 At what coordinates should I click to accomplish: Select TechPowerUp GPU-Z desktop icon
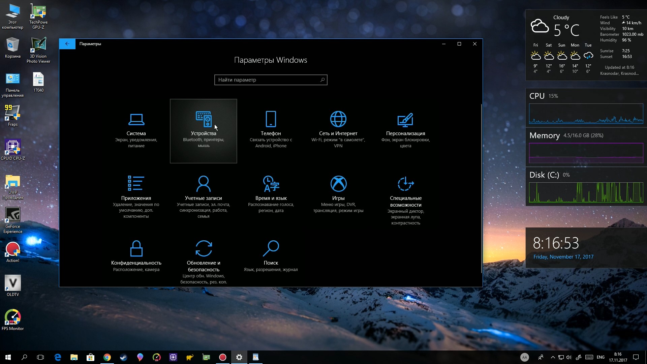[38, 17]
